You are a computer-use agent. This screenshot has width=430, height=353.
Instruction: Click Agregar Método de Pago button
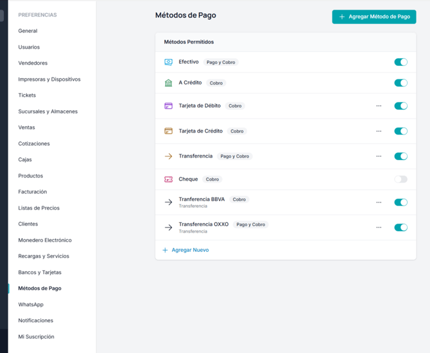pyautogui.click(x=374, y=17)
